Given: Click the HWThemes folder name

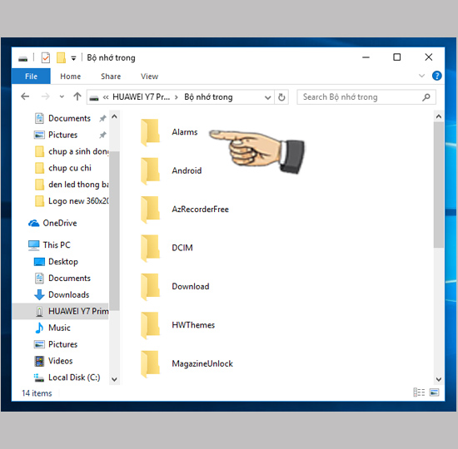Looking at the screenshot, I should click(x=193, y=325).
